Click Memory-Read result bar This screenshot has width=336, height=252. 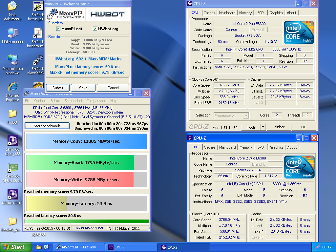(x=87, y=162)
